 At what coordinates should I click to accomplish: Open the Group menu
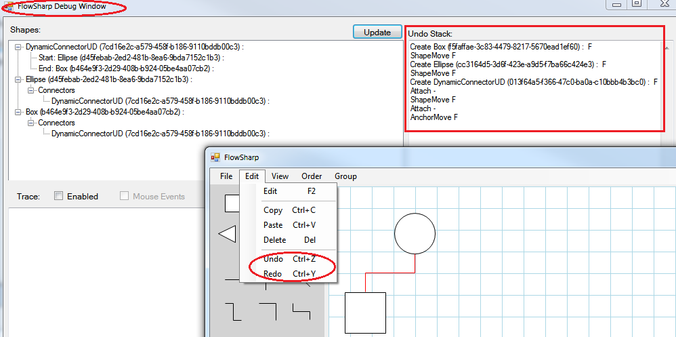pyautogui.click(x=345, y=176)
